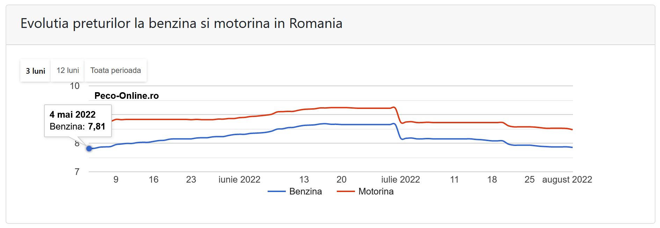Click the 4 mai 2022 tooltip box
Screen dimensions: 660x228
tap(78, 120)
